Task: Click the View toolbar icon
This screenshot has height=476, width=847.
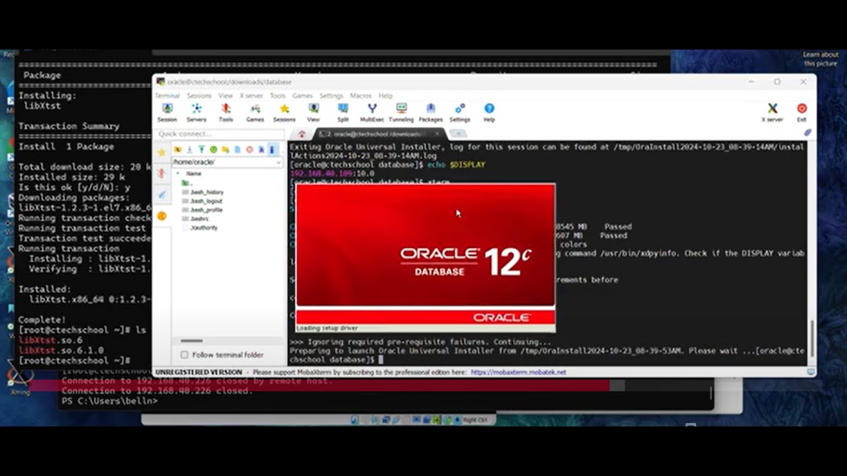Action: [313, 112]
